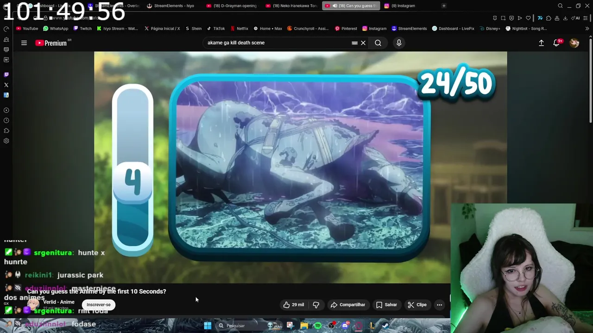Open Steam from the taskbar
The height and width of the screenshot is (333, 593).
(x=385, y=326)
